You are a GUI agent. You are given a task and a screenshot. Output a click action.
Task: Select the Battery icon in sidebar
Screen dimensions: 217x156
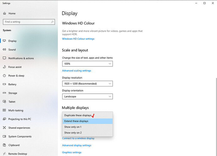[x=4, y=84]
